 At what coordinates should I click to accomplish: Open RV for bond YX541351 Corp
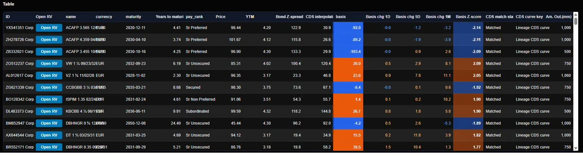click(49, 27)
